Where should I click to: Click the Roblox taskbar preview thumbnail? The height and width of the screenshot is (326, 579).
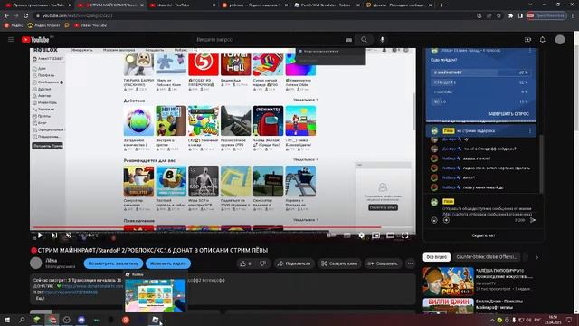click(x=156, y=294)
